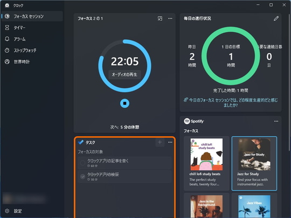The image size is (291, 218).
Task: Select the クロックアプリの検証 task text
Action: [x=103, y=174]
